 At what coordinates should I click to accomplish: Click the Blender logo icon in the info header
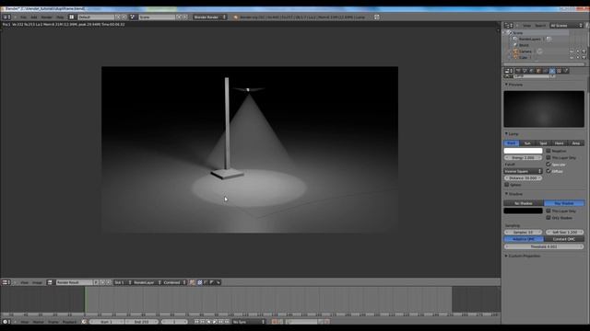click(236, 17)
